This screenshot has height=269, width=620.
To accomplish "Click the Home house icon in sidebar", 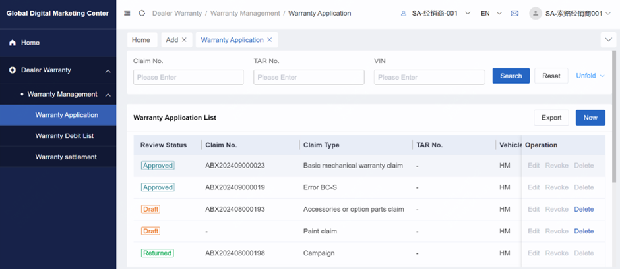I will coord(13,43).
